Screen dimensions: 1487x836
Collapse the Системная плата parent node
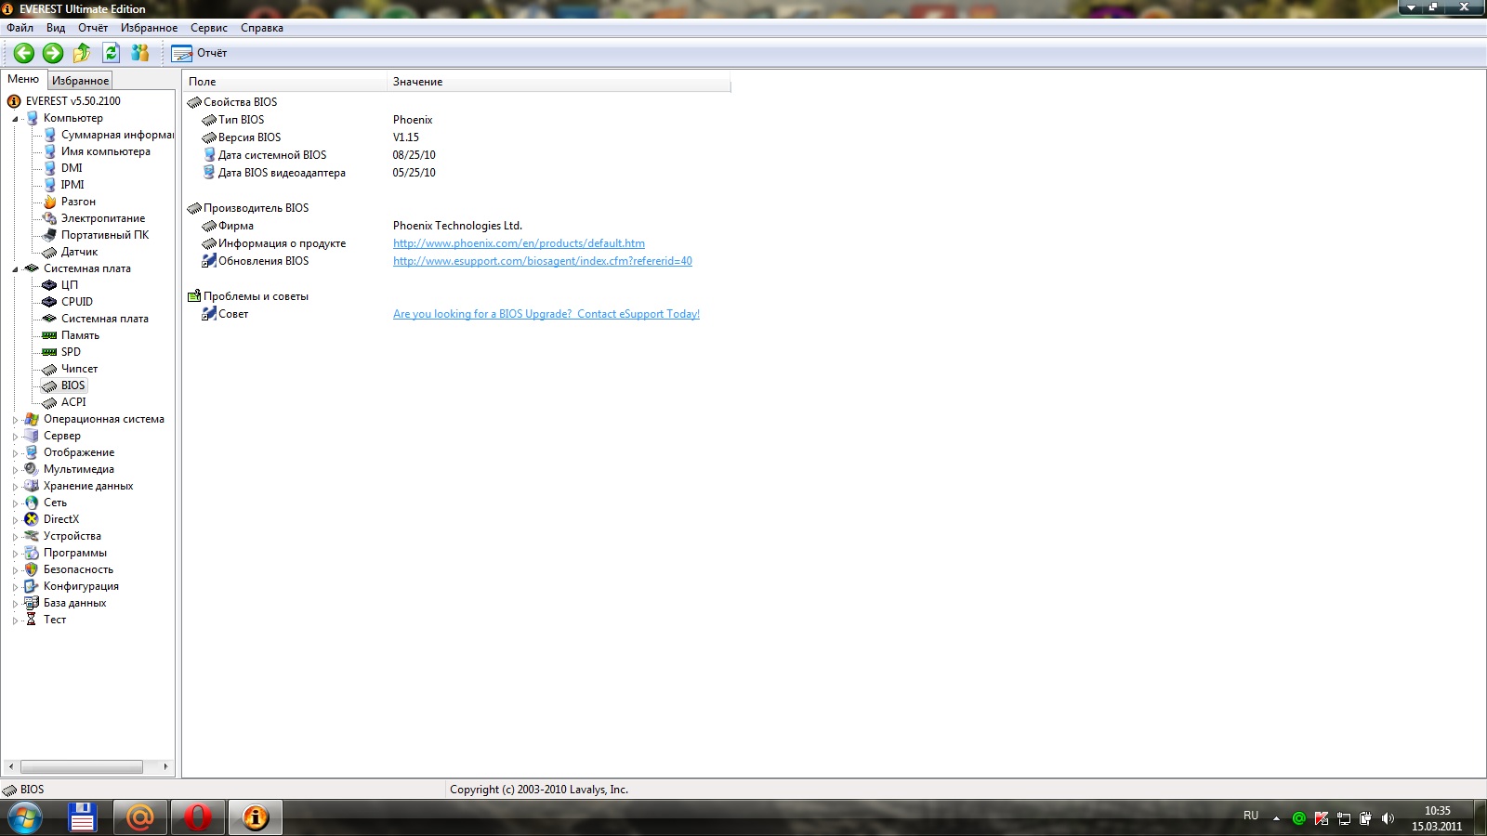point(15,269)
